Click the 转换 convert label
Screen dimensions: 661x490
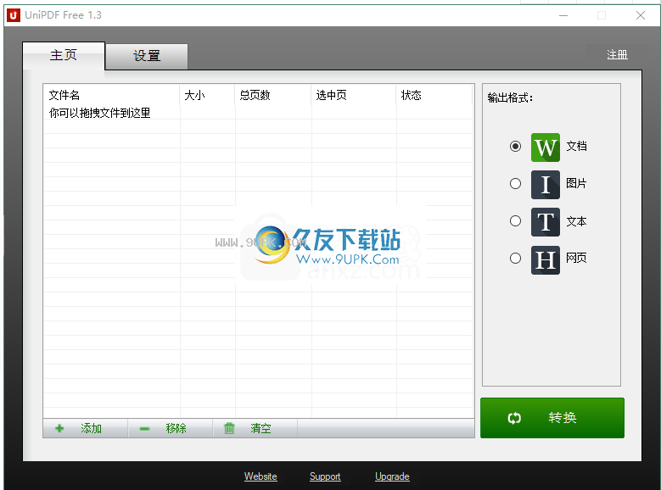point(563,418)
